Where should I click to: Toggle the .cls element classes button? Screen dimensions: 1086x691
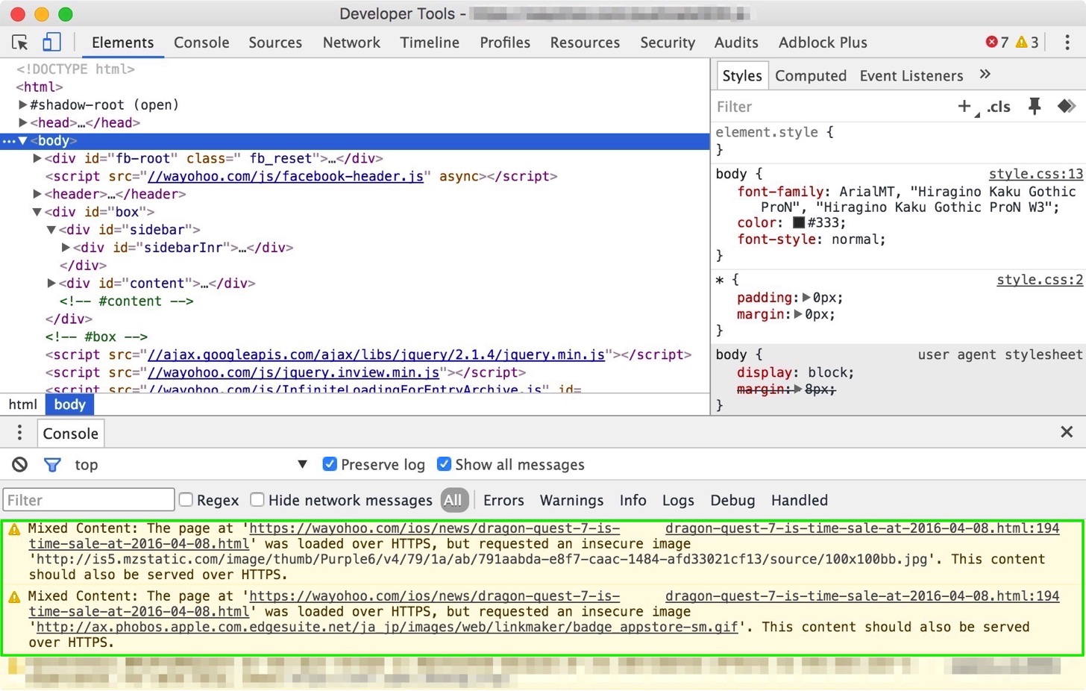(x=999, y=107)
